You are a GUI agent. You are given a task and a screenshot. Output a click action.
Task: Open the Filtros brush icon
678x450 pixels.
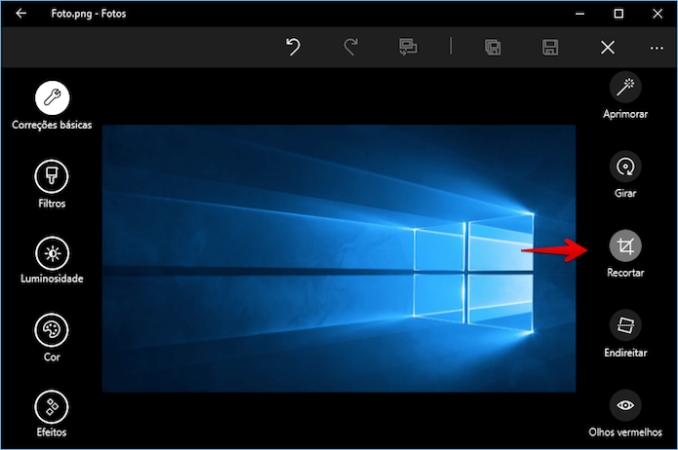pos(52,176)
